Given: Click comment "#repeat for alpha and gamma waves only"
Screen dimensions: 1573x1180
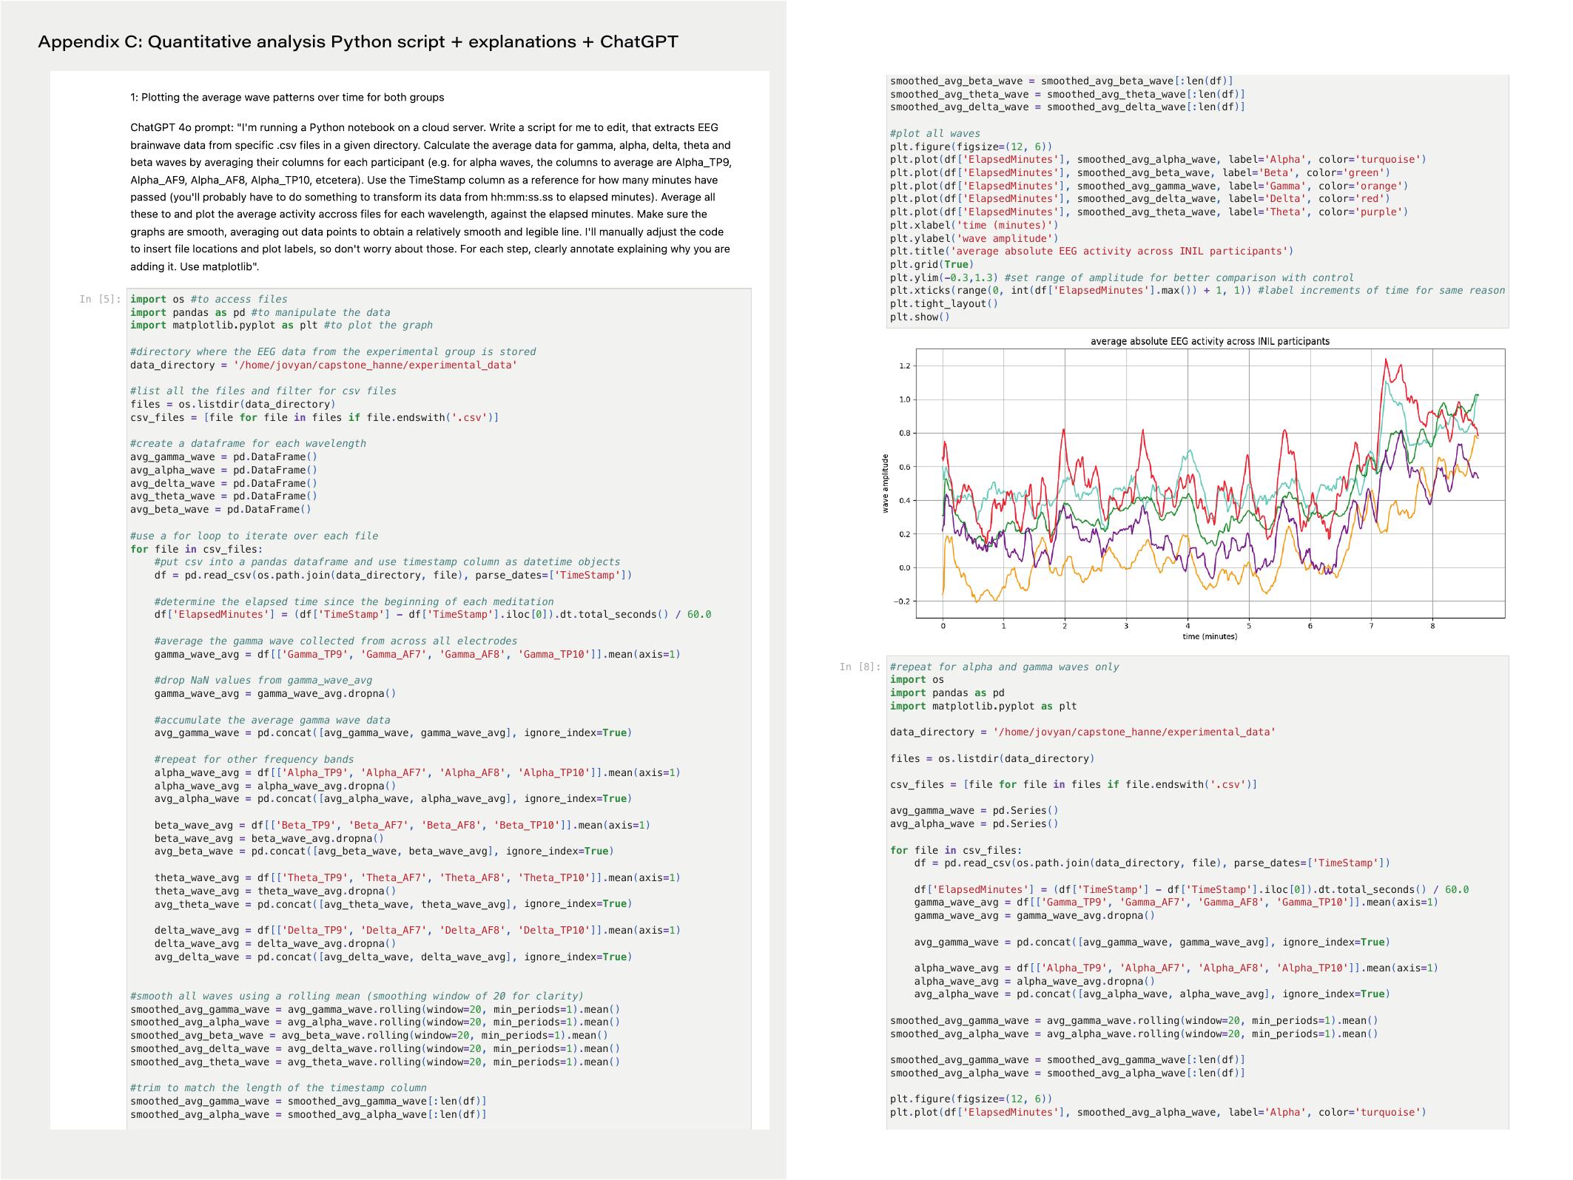Looking at the screenshot, I should (1004, 667).
